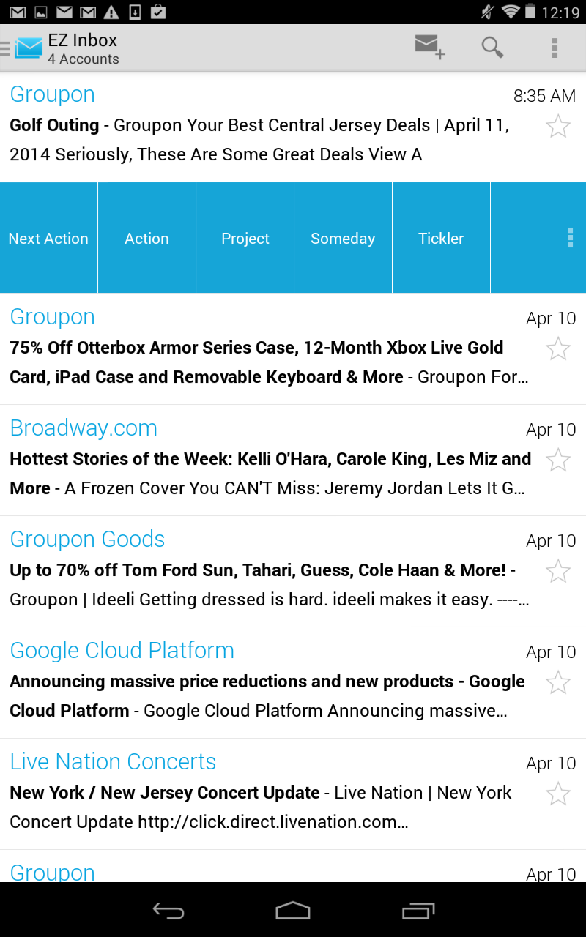Image resolution: width=586 pixels, height=937 pixels.
Task: Open the massive price reductions email
Action: pyautogui.click(x=293, y=682)
